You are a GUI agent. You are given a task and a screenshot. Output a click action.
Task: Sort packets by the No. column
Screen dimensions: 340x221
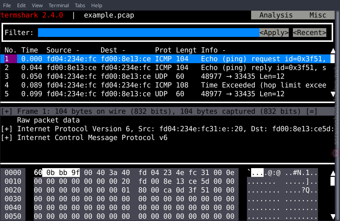click(x=10, y=50)
